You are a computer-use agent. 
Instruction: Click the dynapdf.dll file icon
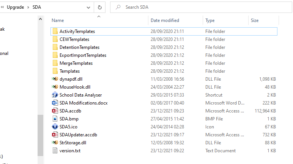pos(55,79)
